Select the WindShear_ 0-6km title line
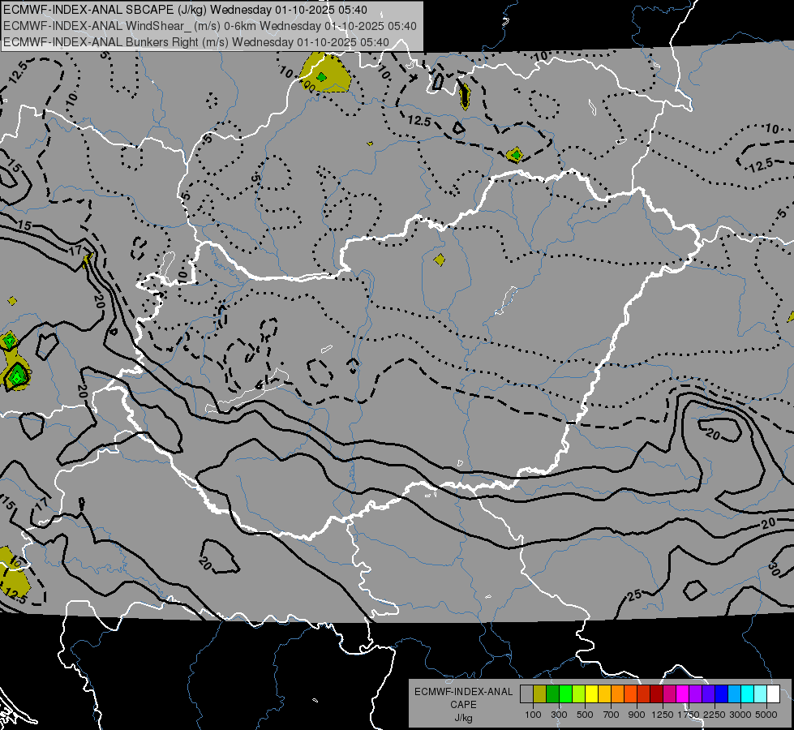The height and width of the screenshot is (730, 794). point(209,26)
